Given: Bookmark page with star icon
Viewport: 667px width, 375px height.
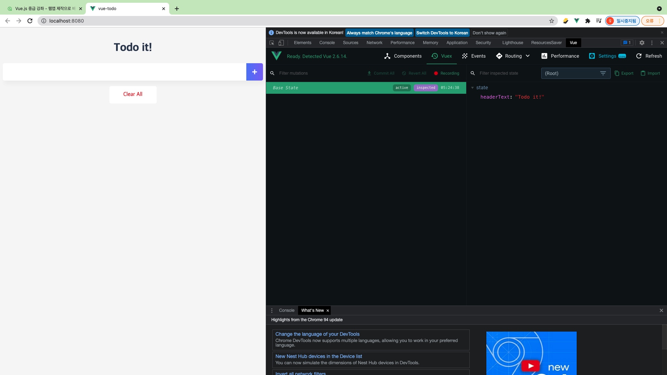Looking at the screenshot, I should coord(551,21).
